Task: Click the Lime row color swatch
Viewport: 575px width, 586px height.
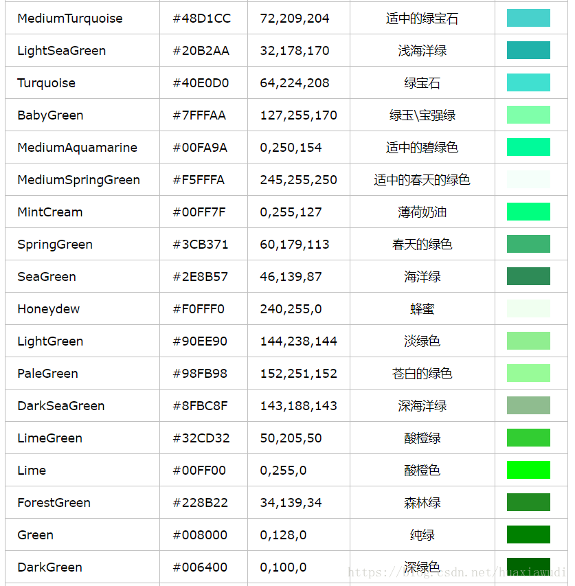Action: point(528,470)
